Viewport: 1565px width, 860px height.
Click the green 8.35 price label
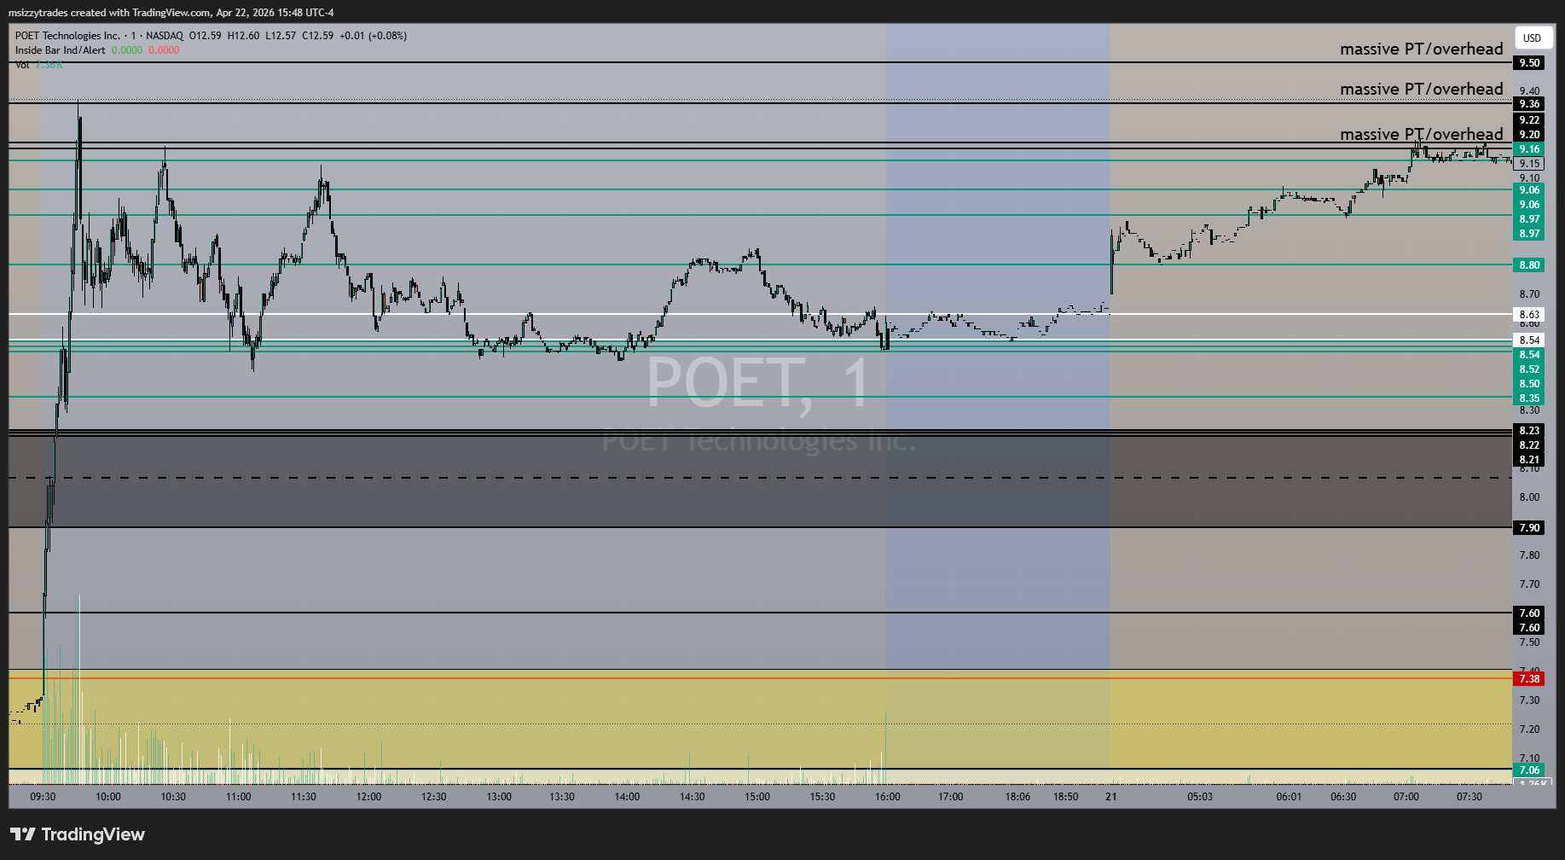1530,398
